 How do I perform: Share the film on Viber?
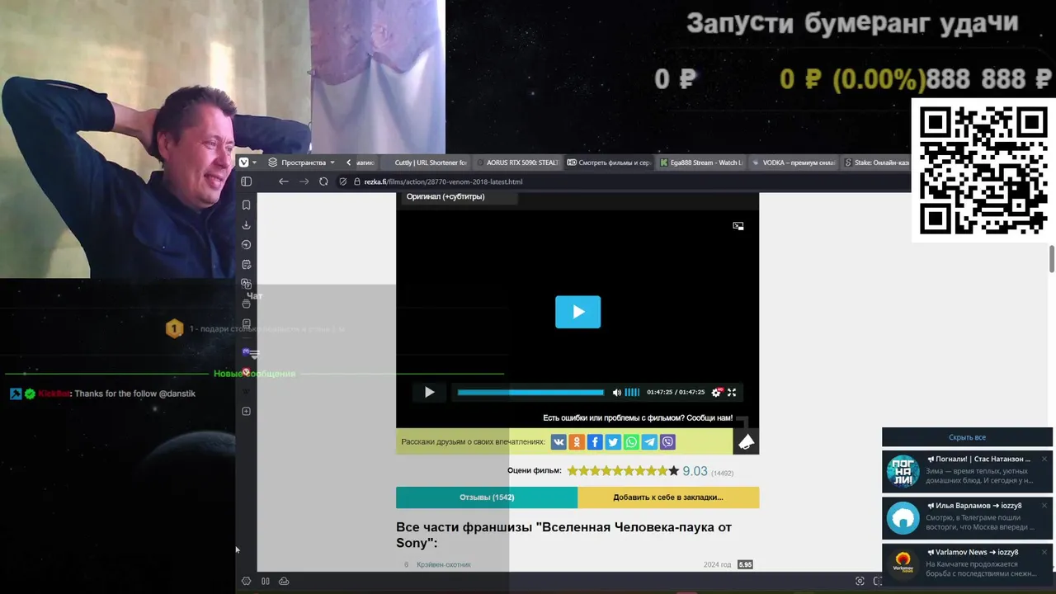coord(667,442)
